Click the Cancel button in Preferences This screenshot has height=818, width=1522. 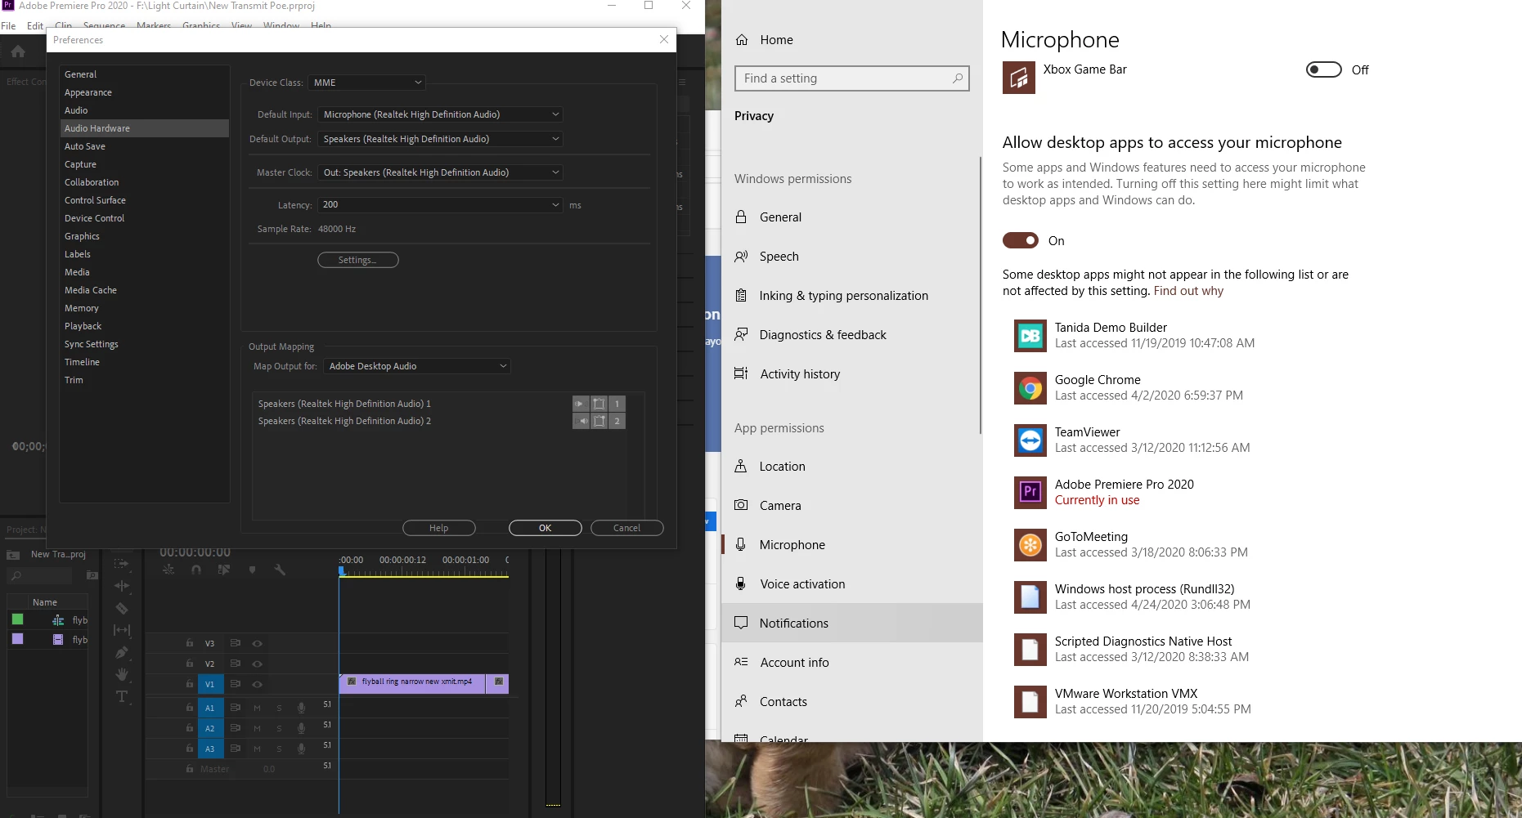tap(627, 528)
